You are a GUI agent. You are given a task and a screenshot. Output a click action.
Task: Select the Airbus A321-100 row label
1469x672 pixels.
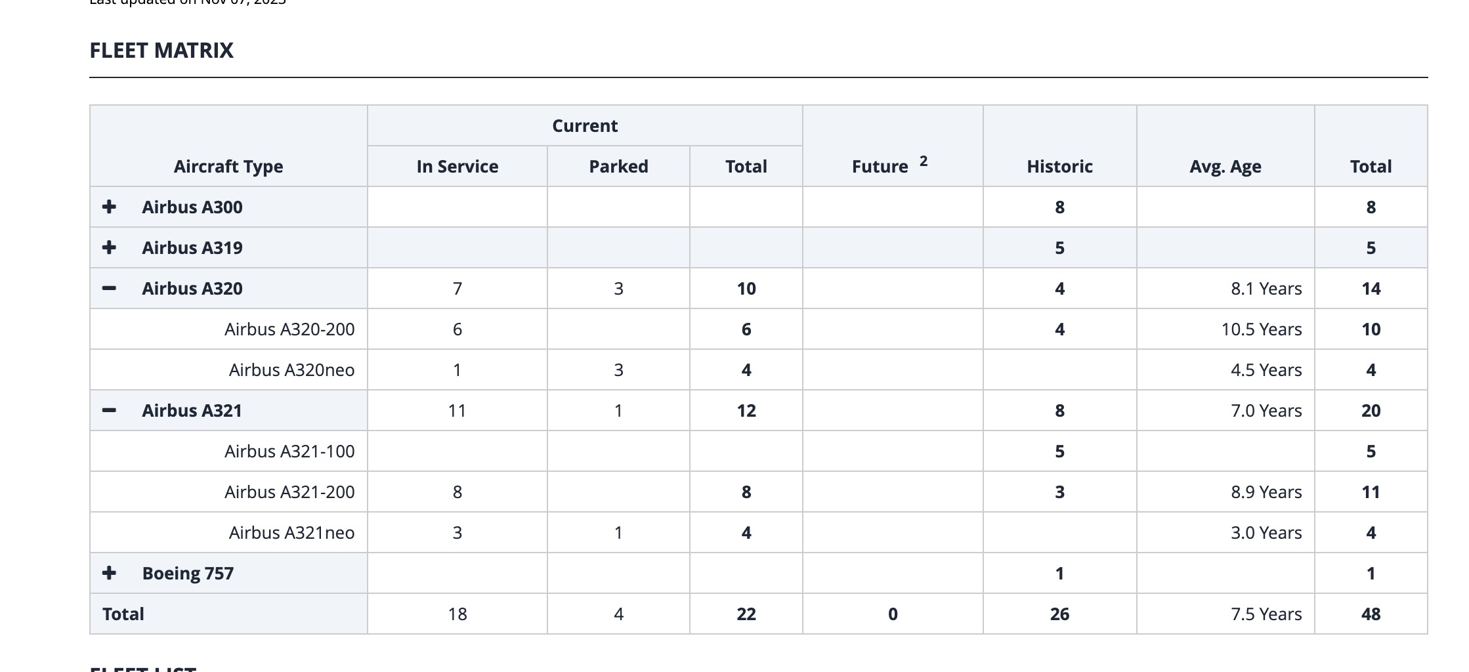point(289,451)
